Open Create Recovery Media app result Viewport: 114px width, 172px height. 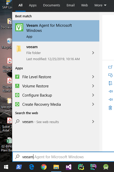pos(56,104)
